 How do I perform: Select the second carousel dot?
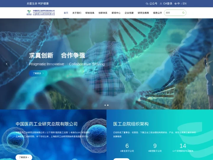[108, 105]
